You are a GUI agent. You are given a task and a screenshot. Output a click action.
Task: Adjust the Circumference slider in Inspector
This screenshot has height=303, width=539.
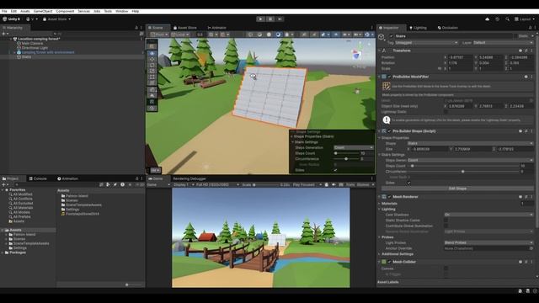[x=463, y=172]
